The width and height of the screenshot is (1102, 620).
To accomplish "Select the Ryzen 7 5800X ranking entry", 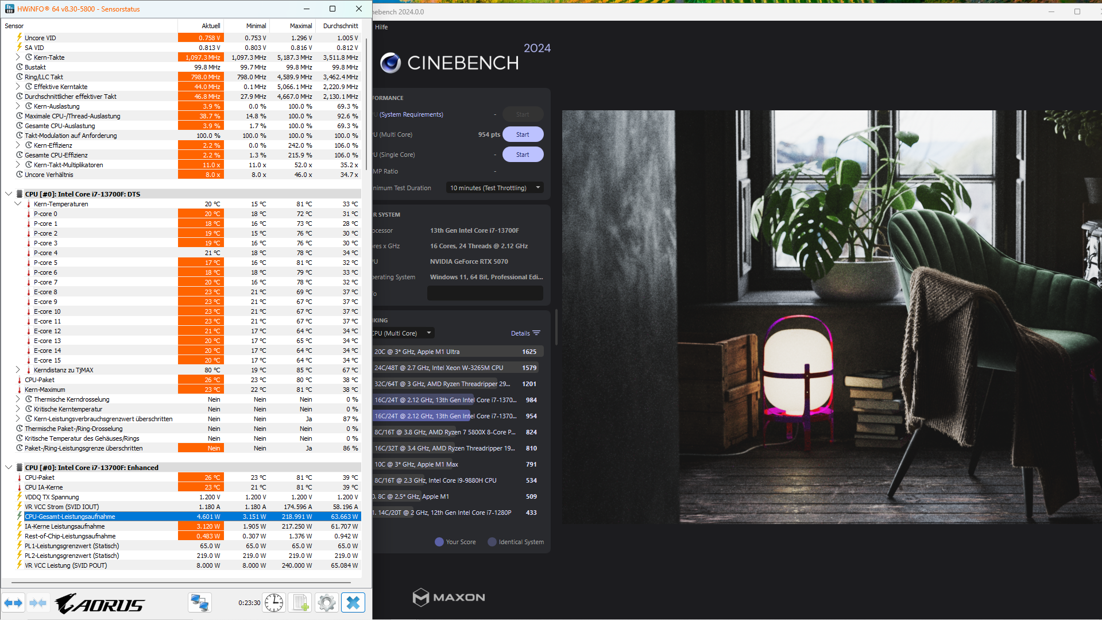I will click(458, 432).
